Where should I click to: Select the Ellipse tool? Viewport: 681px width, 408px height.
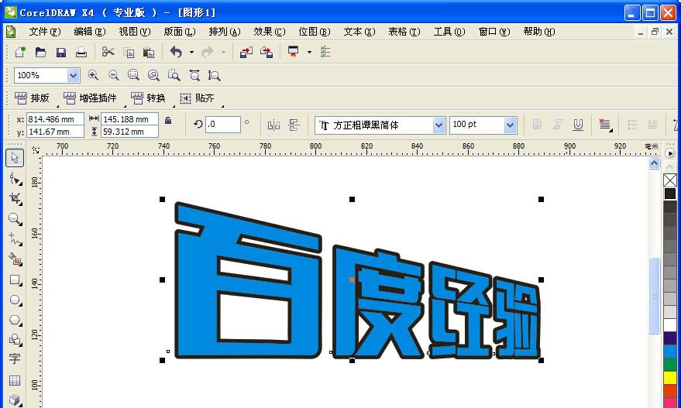pyautogui.click(x=15, y=300)
